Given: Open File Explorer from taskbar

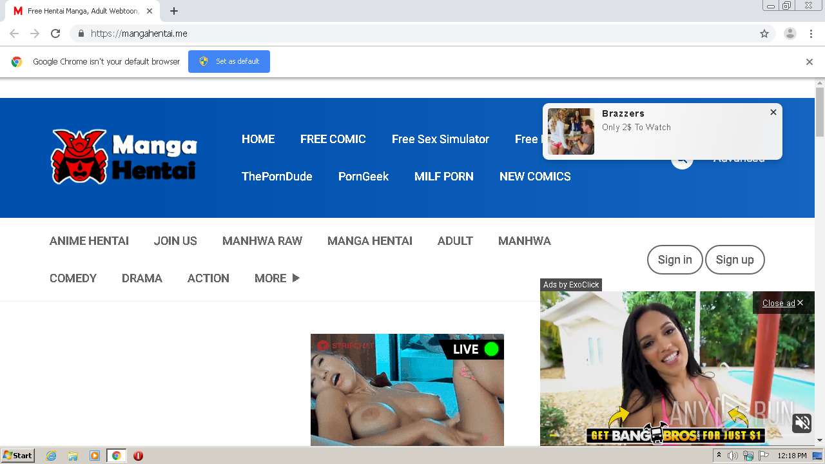Looking at the screenshot, I should tap(73, 456).
